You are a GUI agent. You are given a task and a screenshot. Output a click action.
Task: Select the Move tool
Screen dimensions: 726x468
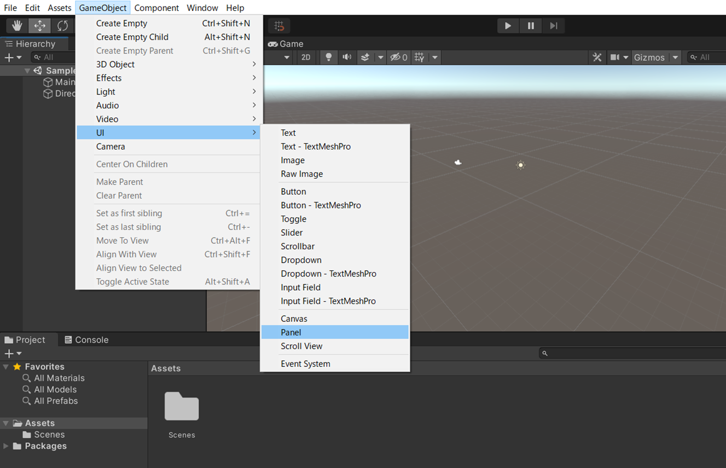(39, 25)
